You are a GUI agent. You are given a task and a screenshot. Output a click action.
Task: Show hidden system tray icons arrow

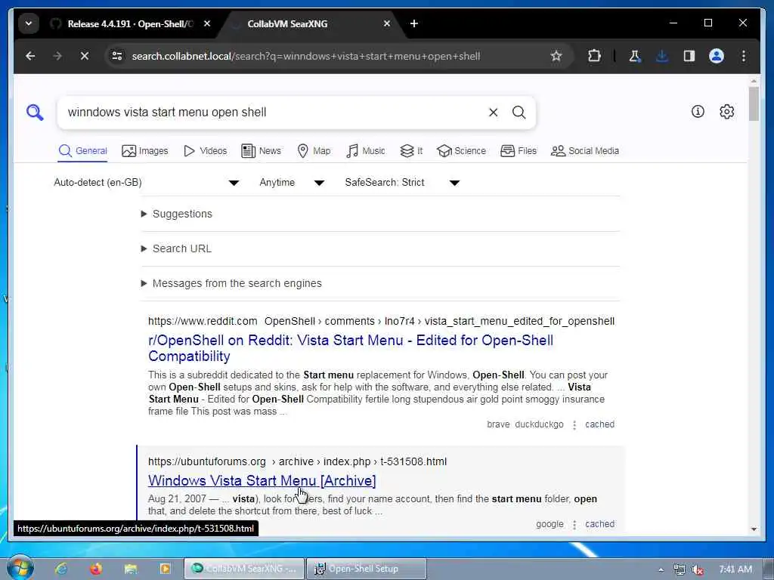(x=661, y=569)
